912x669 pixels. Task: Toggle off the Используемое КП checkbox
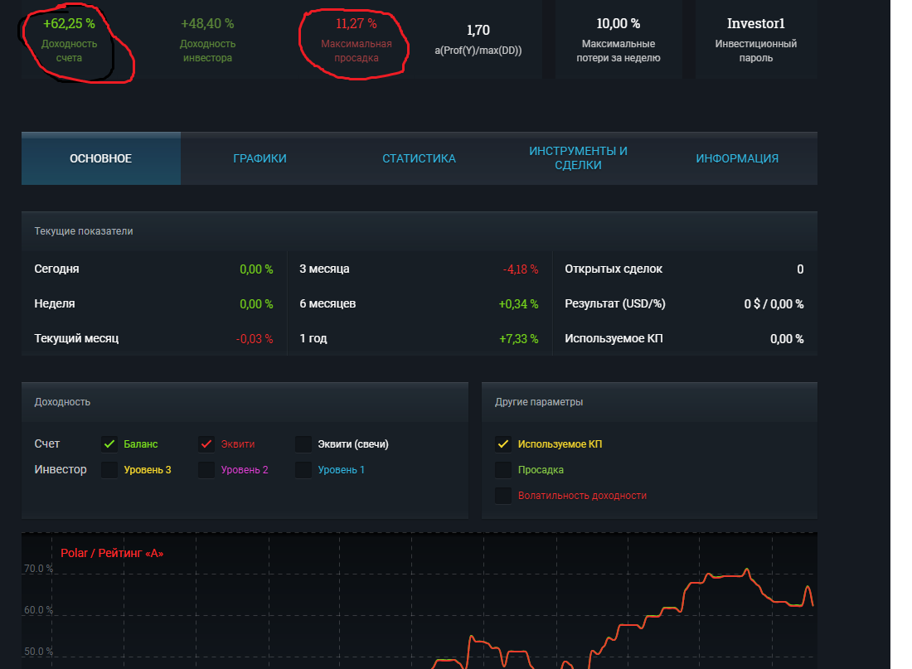[x=502, y=444]
